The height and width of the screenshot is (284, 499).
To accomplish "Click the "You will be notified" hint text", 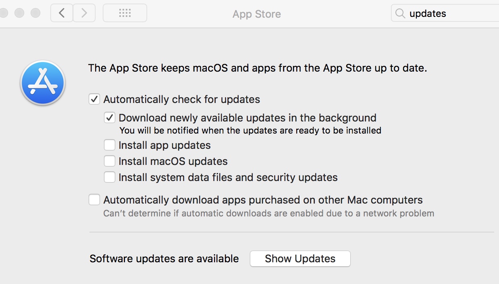I will [250, 130].
